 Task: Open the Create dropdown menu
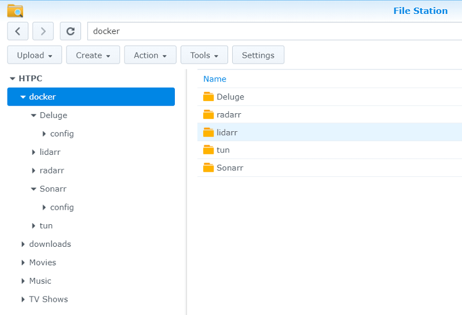click(93, 55)
